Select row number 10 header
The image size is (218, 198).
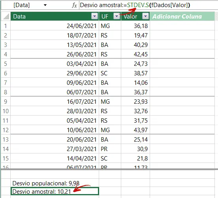[x=6, y=111]
